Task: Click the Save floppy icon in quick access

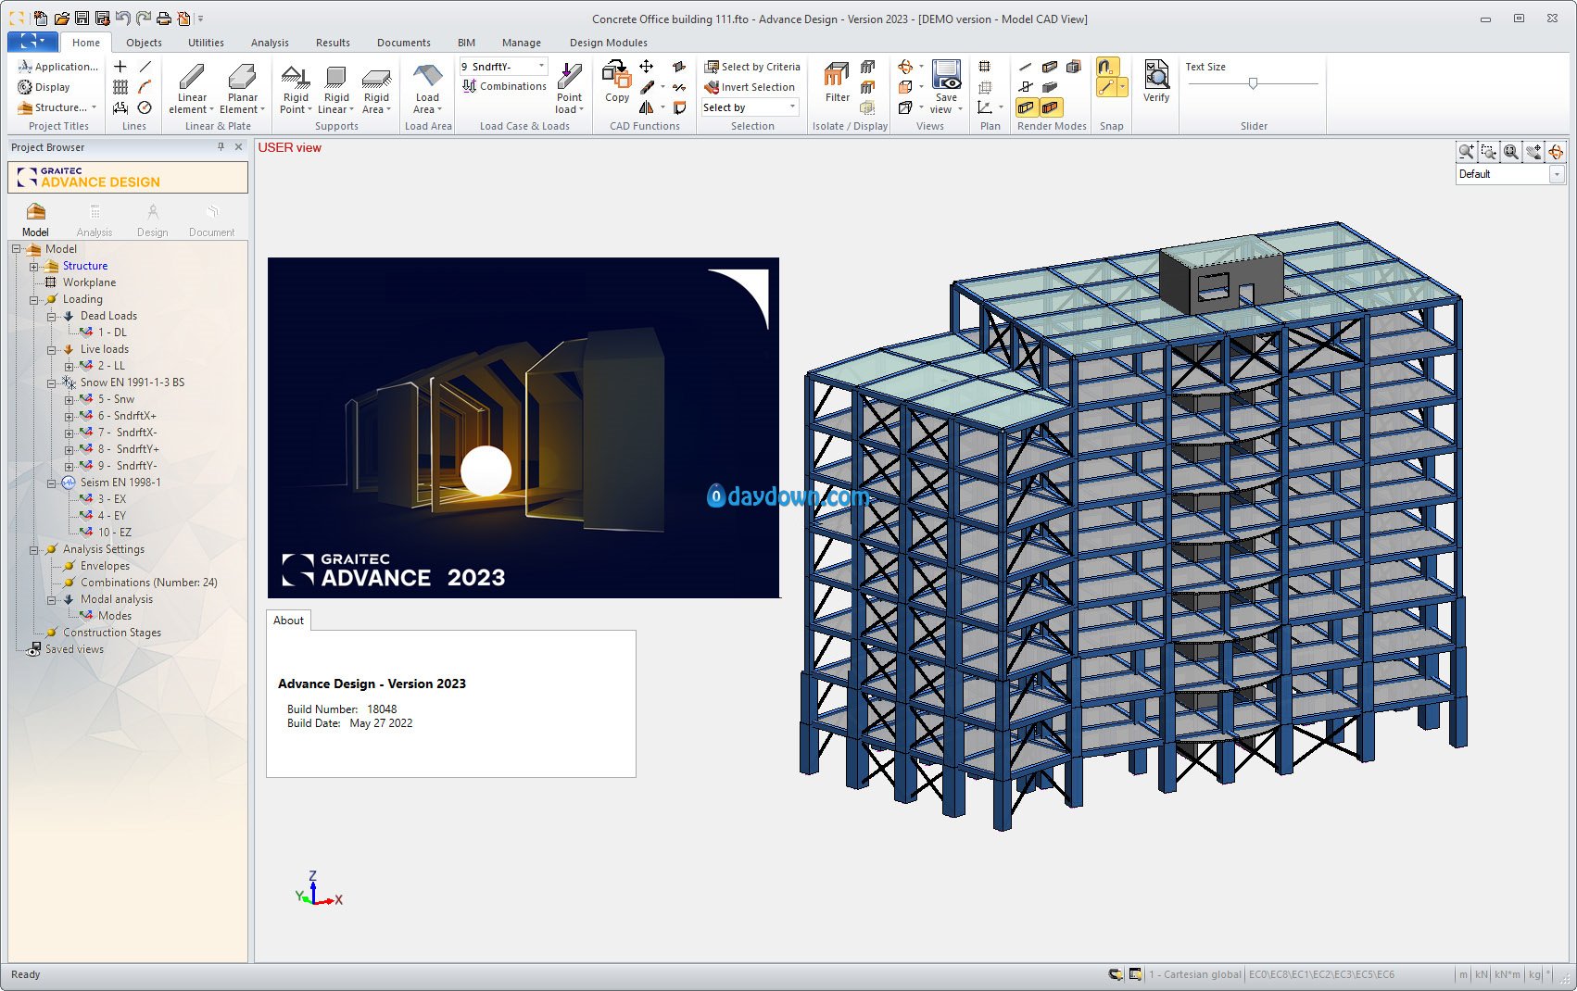Action: 82,19
